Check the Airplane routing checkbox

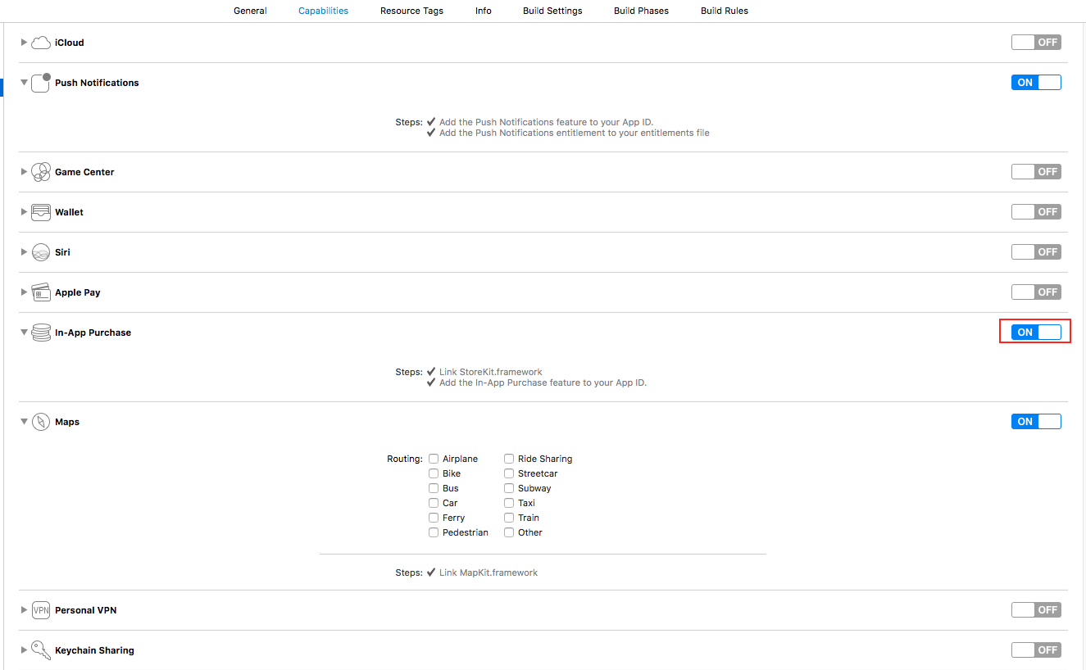tap(434, 459)
